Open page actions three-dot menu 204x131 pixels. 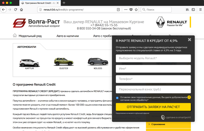[125, 10]
